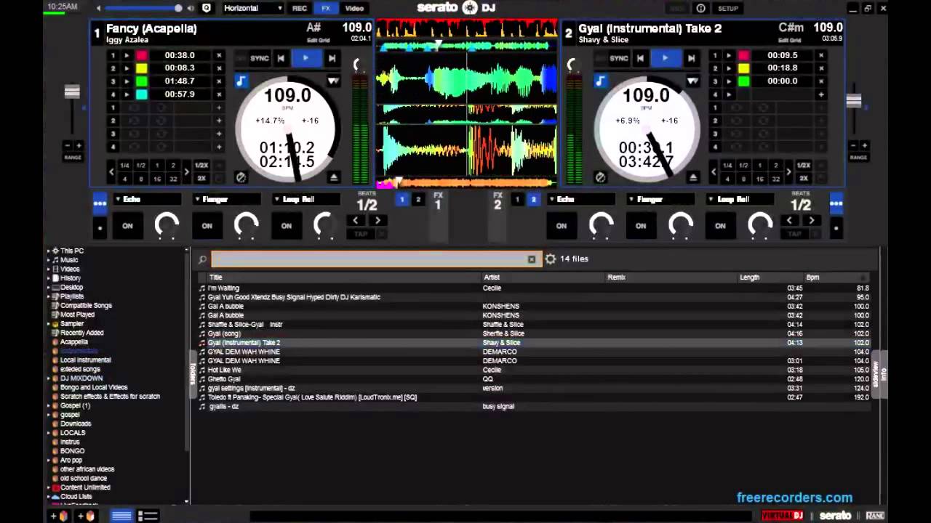
Task: Assign FX unit 2 to deck 1
Action: pos(517,200)
